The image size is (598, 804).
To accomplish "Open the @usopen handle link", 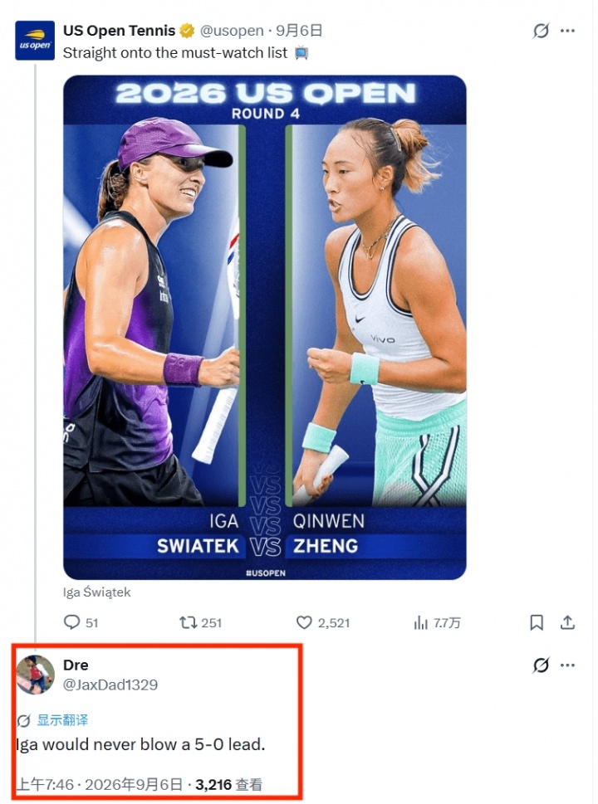I will click(x=232, y=31).
